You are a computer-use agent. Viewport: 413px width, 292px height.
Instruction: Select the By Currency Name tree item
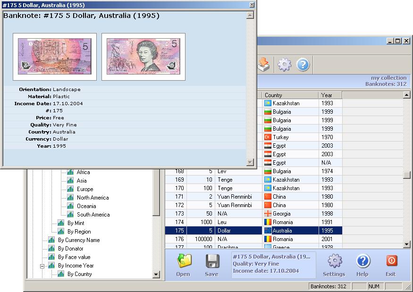79,240
